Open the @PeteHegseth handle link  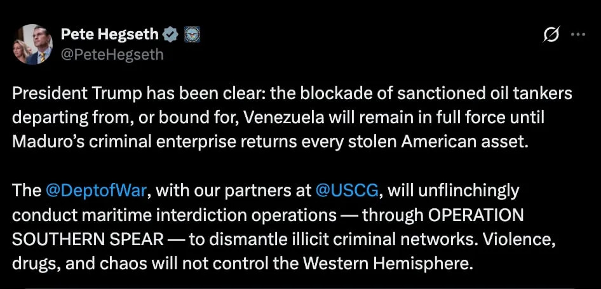tap(112, 55)
